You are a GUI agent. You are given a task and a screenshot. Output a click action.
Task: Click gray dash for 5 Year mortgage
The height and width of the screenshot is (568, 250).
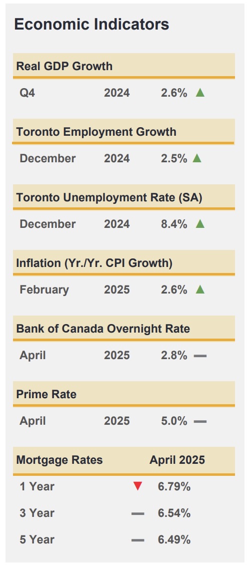pos(137,540)
